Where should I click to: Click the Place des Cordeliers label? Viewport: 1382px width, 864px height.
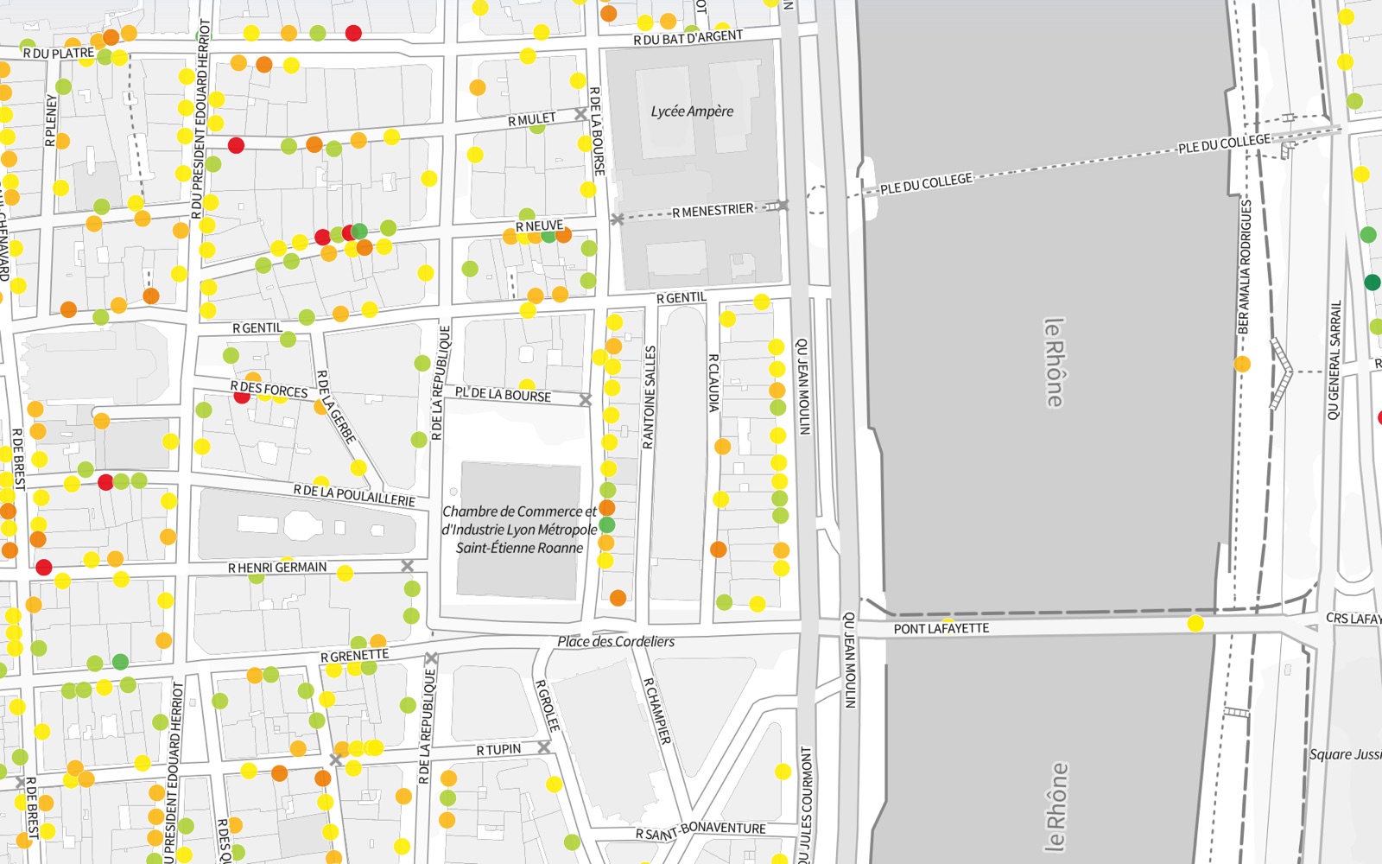[616, 641]
